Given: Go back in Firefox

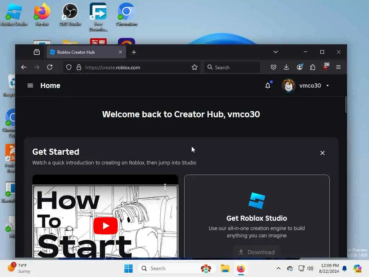Looking at the screenshot, I should click(24, 67).
